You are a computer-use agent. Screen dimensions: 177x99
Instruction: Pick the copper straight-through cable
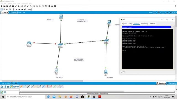[x=29, y=87]
